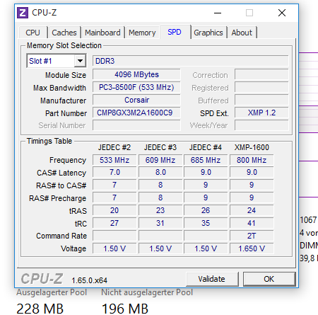Click the tRAS value 20
Viewport: 318px width, 315px height.
pyautogui.click(x=114, y=210)
